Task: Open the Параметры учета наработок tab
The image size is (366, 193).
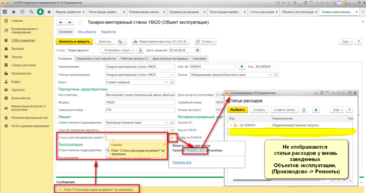Action: [x=96, y=59]
